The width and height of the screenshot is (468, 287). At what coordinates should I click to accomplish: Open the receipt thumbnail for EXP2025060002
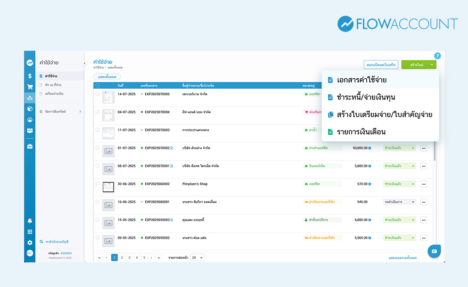tap(108, 187)
